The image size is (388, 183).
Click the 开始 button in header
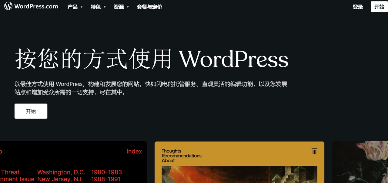point(379,7)
